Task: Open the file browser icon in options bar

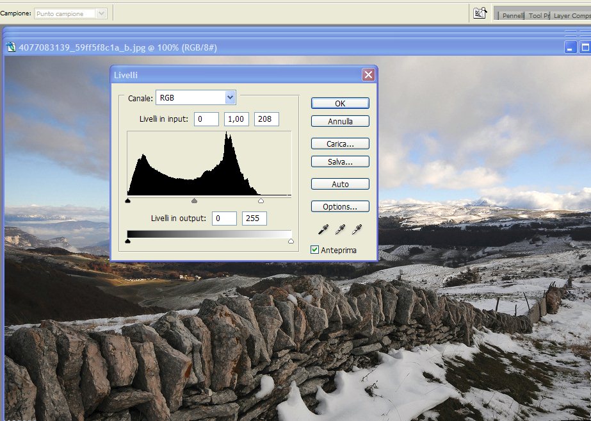Action: pos(480,13)
